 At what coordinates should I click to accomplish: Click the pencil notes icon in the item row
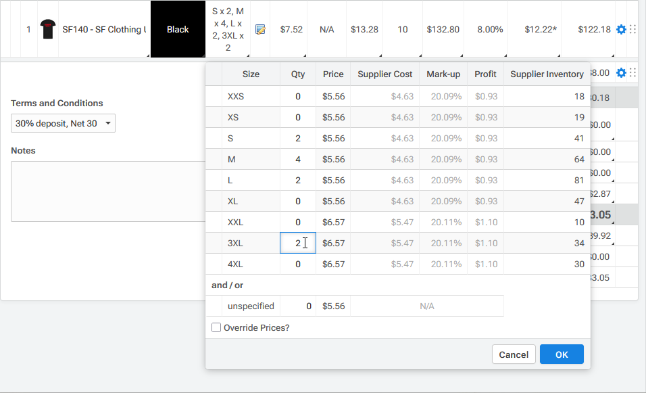[261, 28]
